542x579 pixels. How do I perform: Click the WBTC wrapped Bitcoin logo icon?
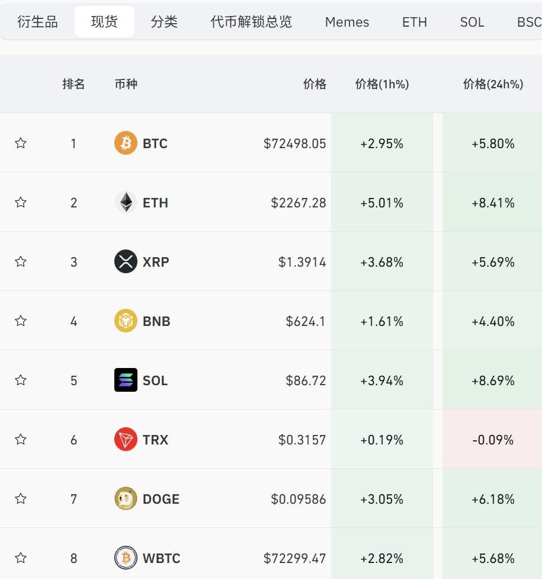point(124,558)
